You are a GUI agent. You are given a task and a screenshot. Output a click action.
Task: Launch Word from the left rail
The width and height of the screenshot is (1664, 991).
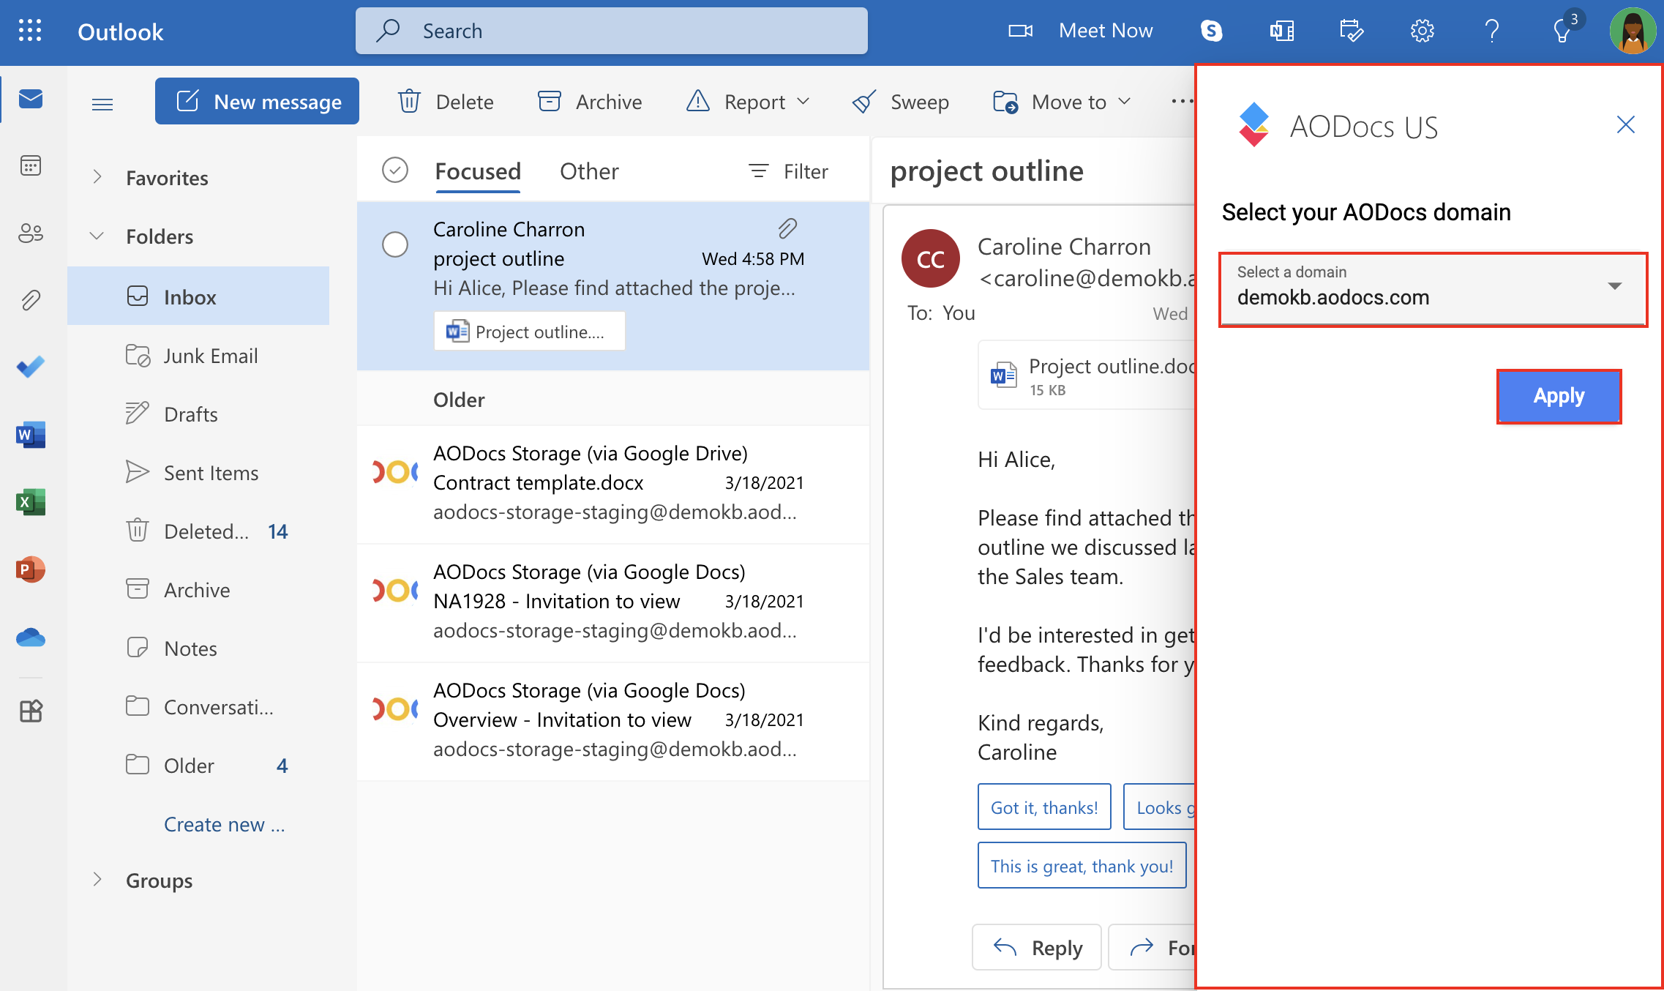click(31, 435)
